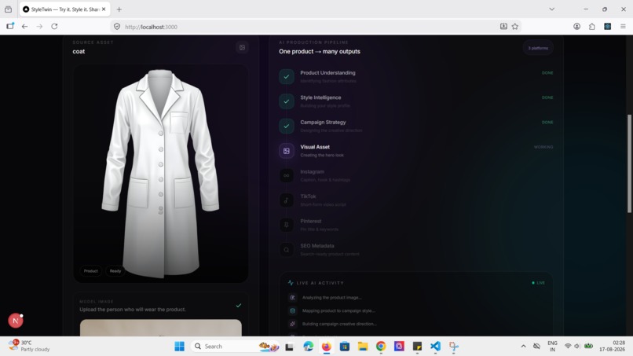Open File Explorer from taskbar
The image size is (633, 356).
coord(363,347)
